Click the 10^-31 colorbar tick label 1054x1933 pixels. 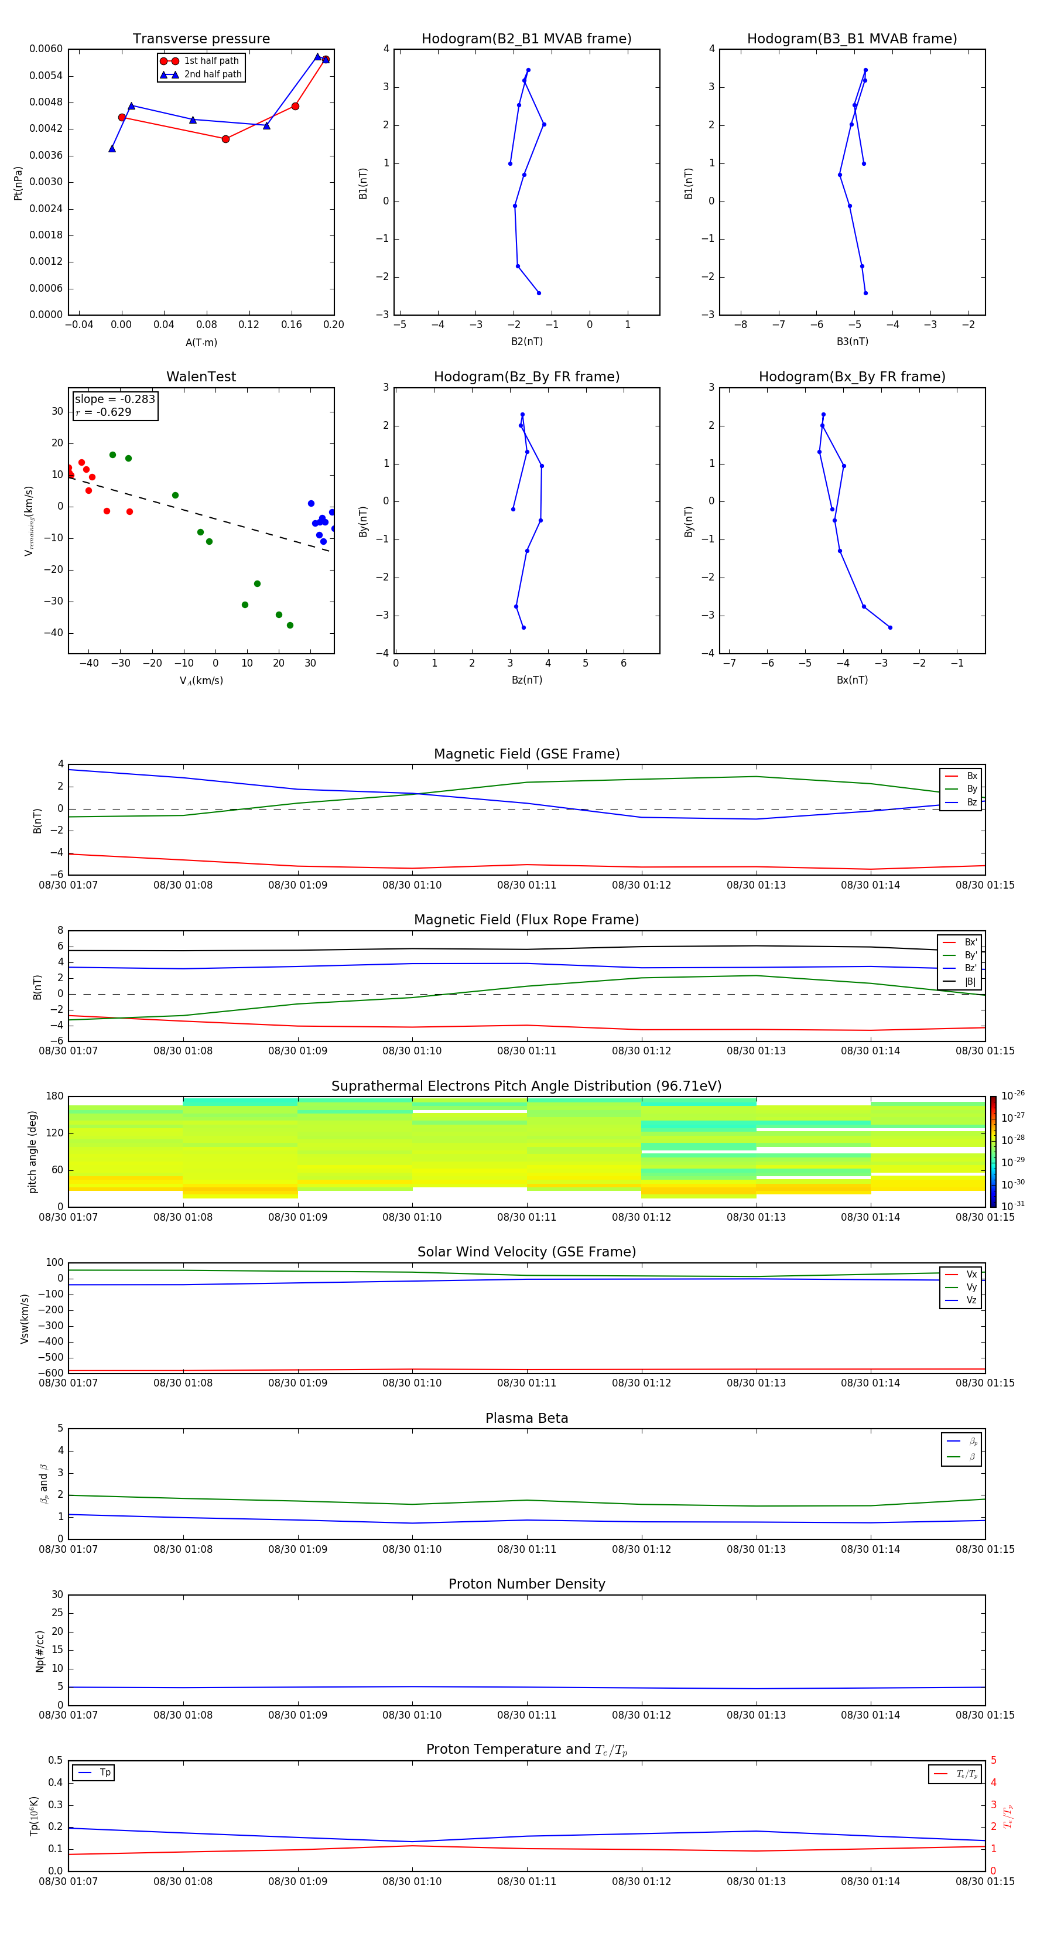(1013, 1206)
